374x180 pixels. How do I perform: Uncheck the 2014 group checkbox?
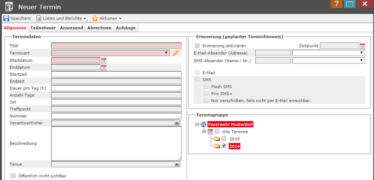click(x=224, y=146)
